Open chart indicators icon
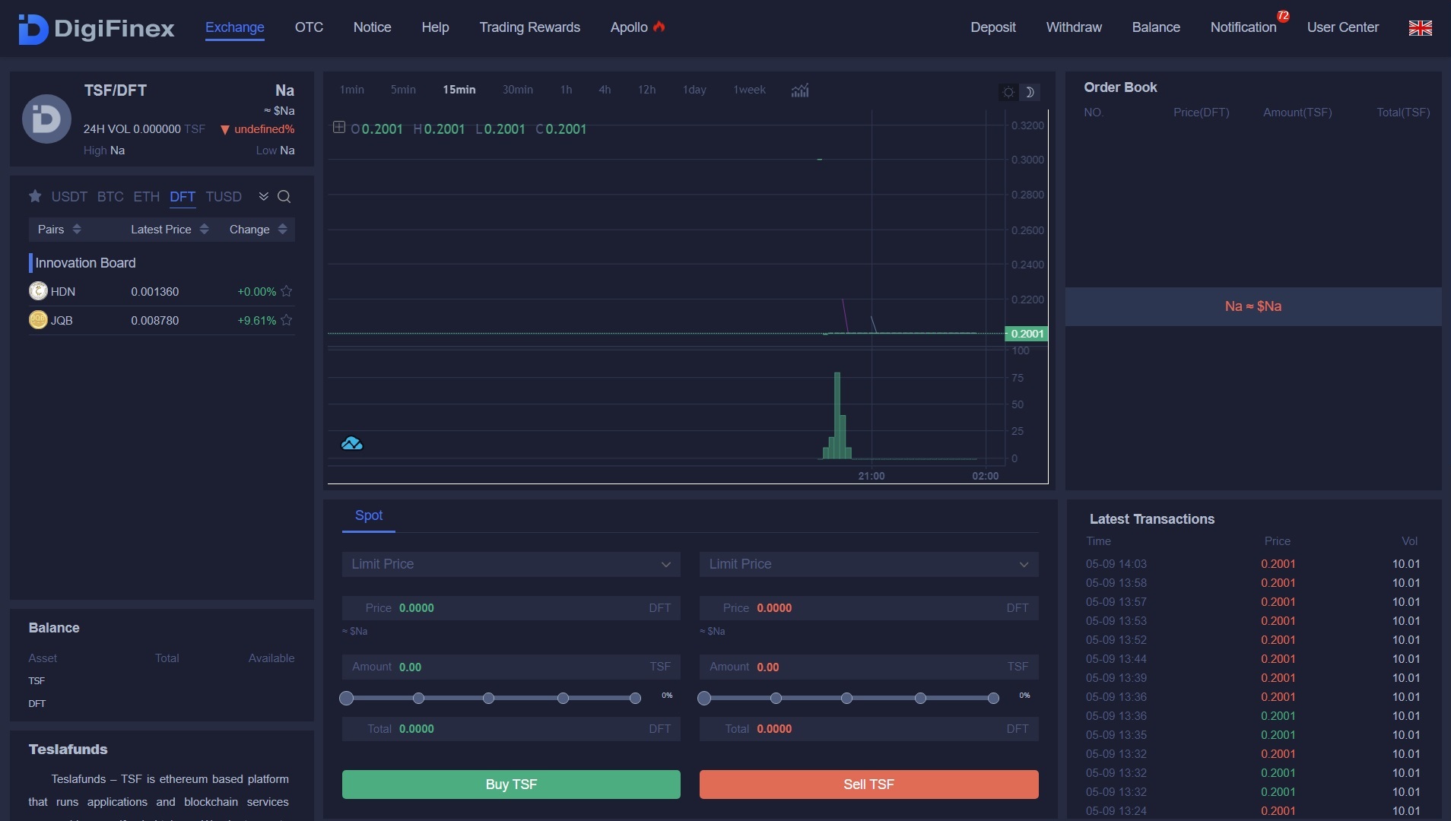The image size is (1451, 821). 800,90
